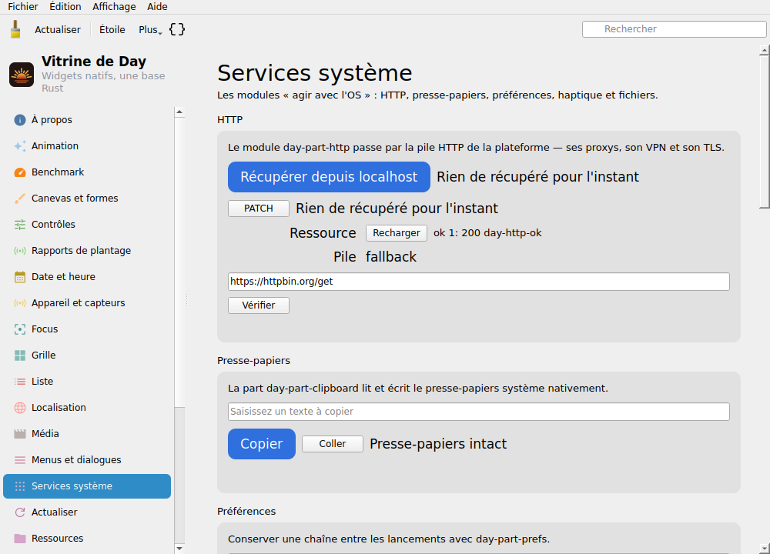The image size is (770, 554).
Task: Click the 'Services système' page heading
Action: pyautogui.click(x=315, y=73)
